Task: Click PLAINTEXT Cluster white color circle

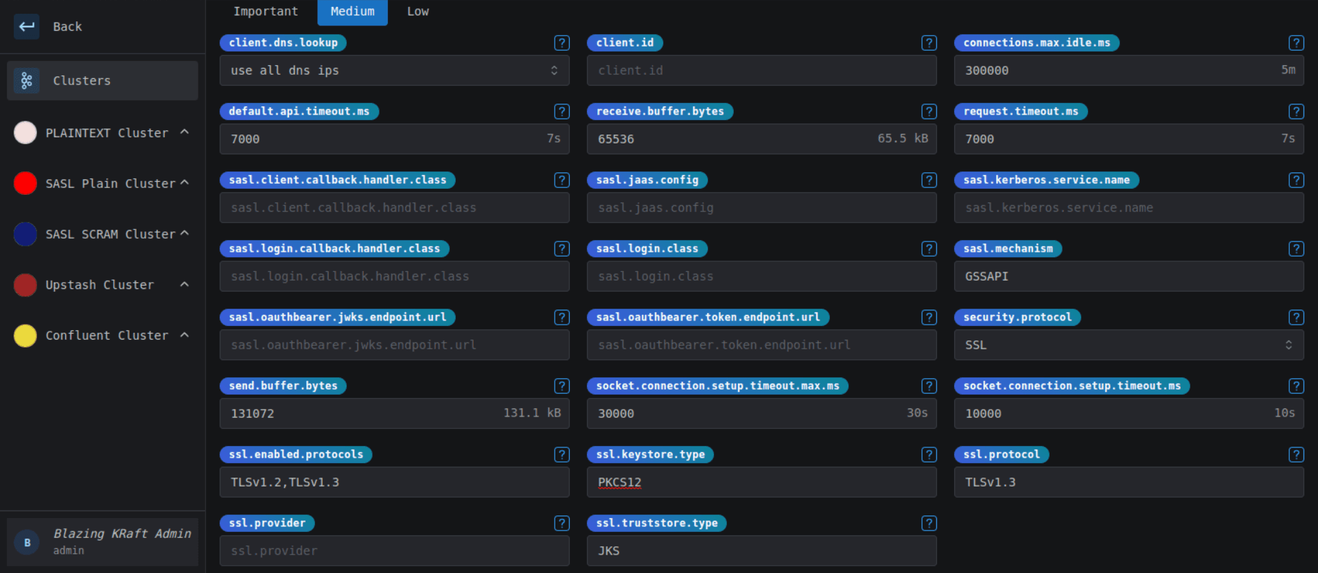Action: [x=25, y=132]
